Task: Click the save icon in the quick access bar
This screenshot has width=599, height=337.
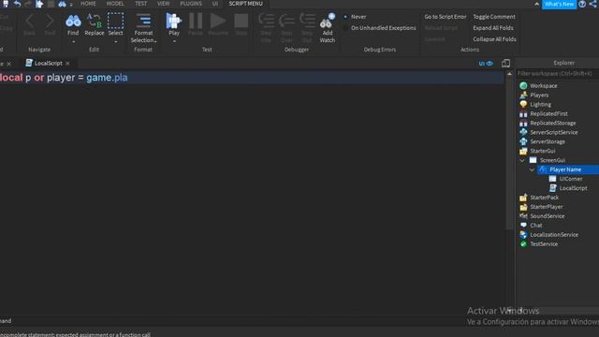Action: pyautogui.click(x=6, y=4)
